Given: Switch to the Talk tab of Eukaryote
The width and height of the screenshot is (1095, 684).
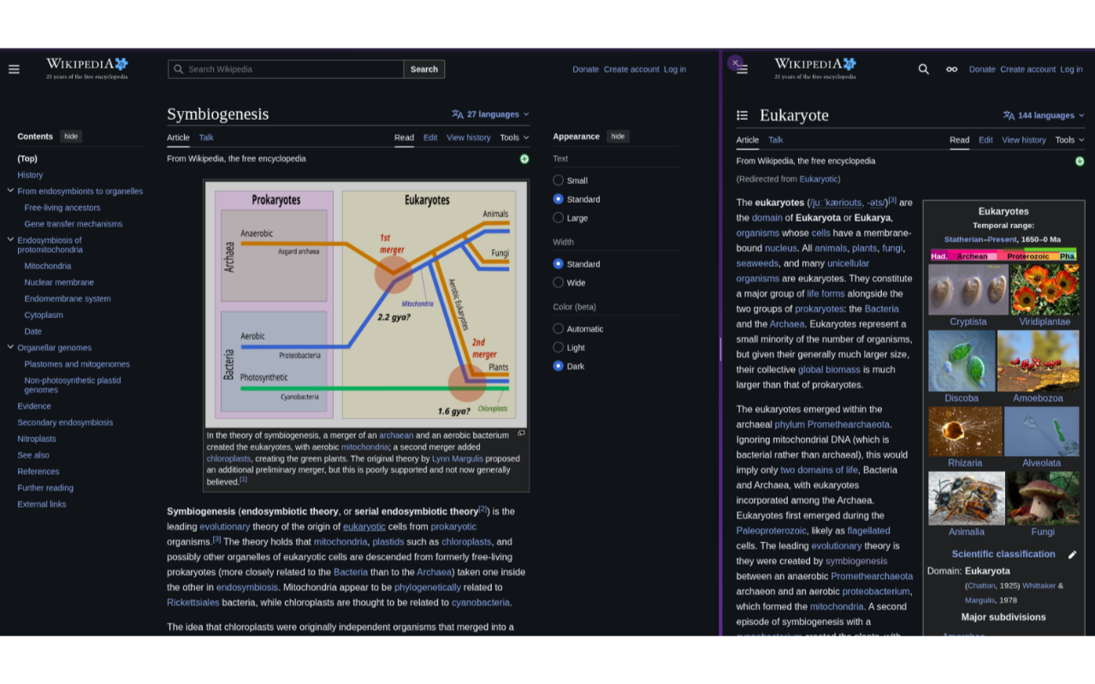Looking at the screenshot, I should point(775,140).
